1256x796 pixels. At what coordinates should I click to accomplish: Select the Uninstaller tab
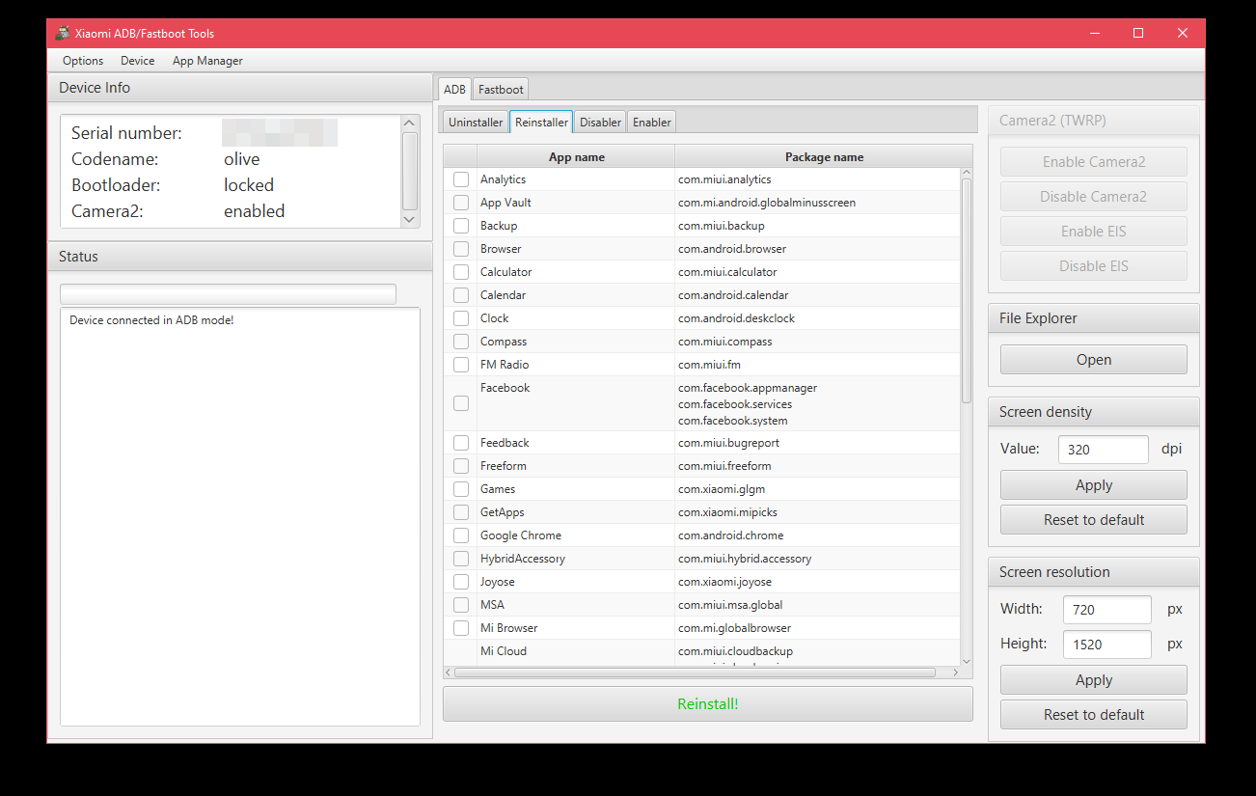pos(476,123)
